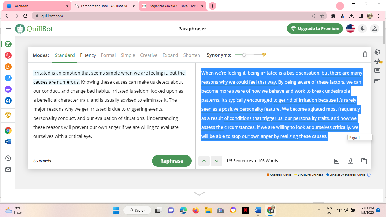This screenshot has height=217, width=386.
Task: Click the QuillBot logo
Action: coord(34,29)
